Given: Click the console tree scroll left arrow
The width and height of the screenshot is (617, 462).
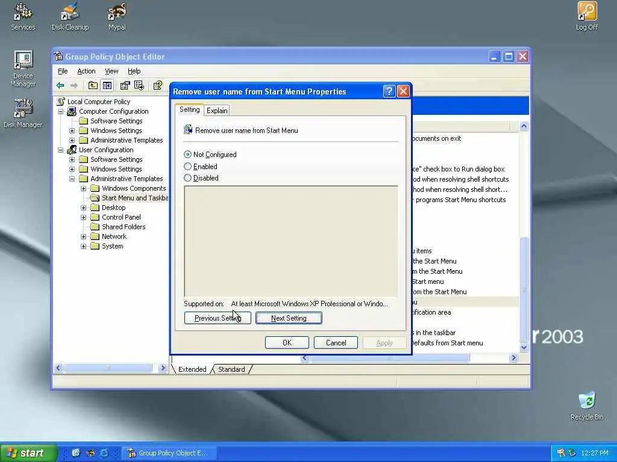Looking at the screenshot, I should [x=58, y=368].
